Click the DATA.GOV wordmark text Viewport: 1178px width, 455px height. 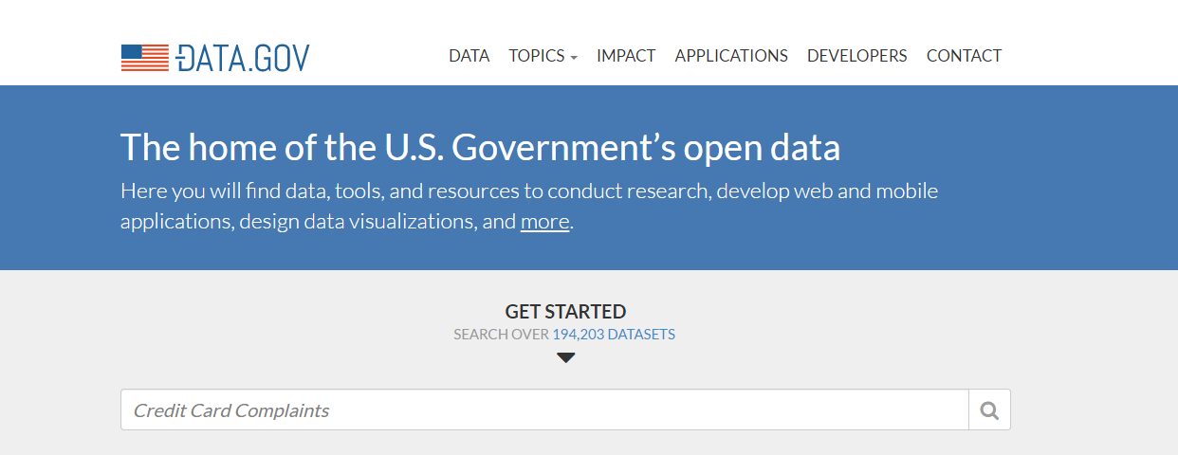coord(243,57)
